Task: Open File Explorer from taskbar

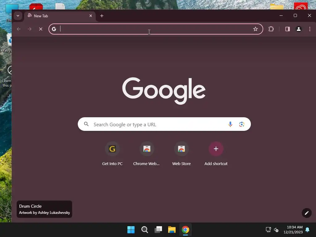Action: pyautogui.click(x=172, y=230)
